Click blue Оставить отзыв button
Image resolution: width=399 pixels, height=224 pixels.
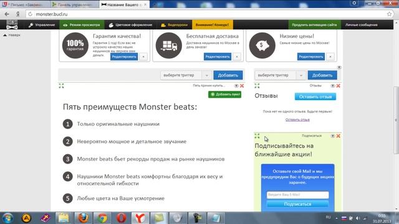point(315,96)
